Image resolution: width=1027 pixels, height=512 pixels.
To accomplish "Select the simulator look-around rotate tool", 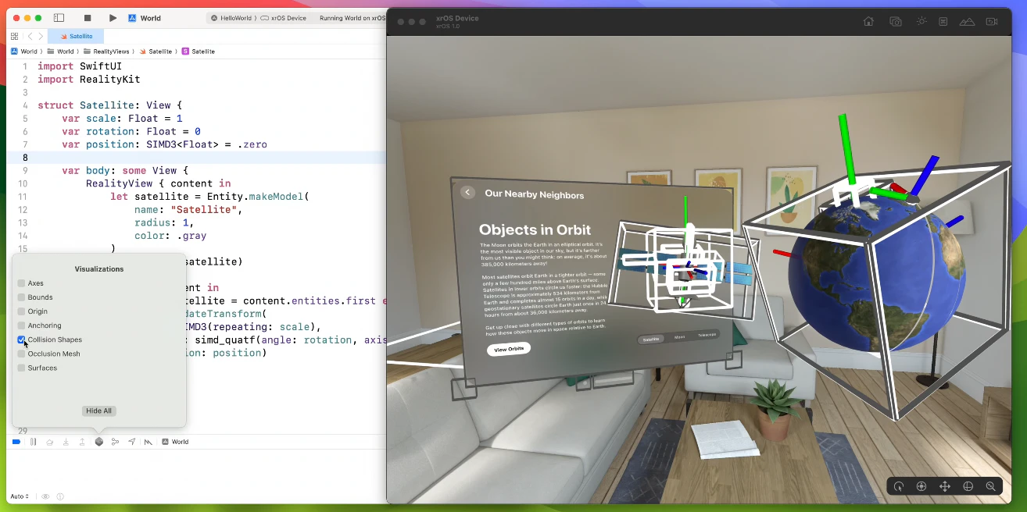I will (x=899, y=486).
